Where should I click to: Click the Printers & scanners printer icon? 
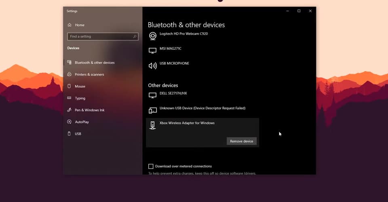click(69, 74)
